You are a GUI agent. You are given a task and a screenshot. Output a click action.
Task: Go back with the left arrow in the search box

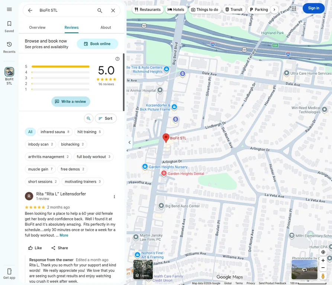coord(30,10)
